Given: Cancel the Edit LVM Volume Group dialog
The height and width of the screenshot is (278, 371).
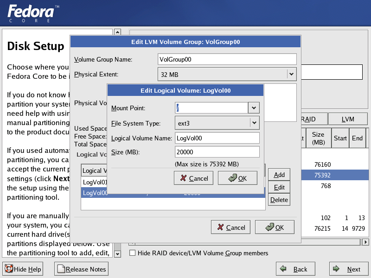Looking at the screenshot, I should (230, 227).
